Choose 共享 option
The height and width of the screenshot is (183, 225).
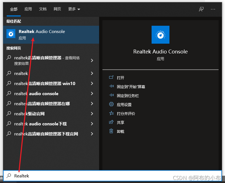(x=120, y=123)
